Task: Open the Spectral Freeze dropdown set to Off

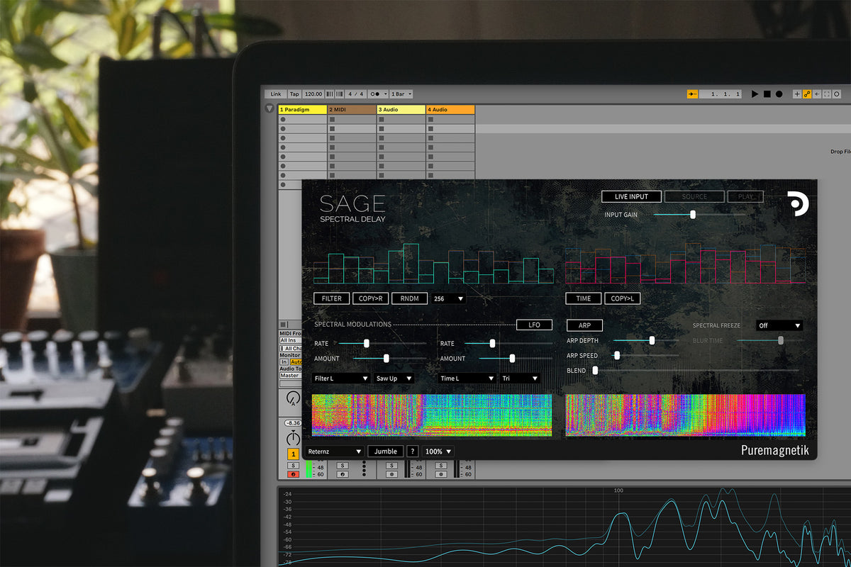Action: [779, 325]
